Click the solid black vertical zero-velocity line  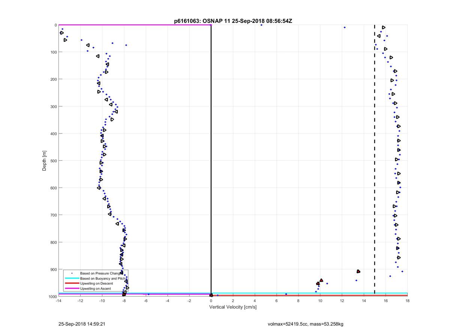tap(211, 161)
